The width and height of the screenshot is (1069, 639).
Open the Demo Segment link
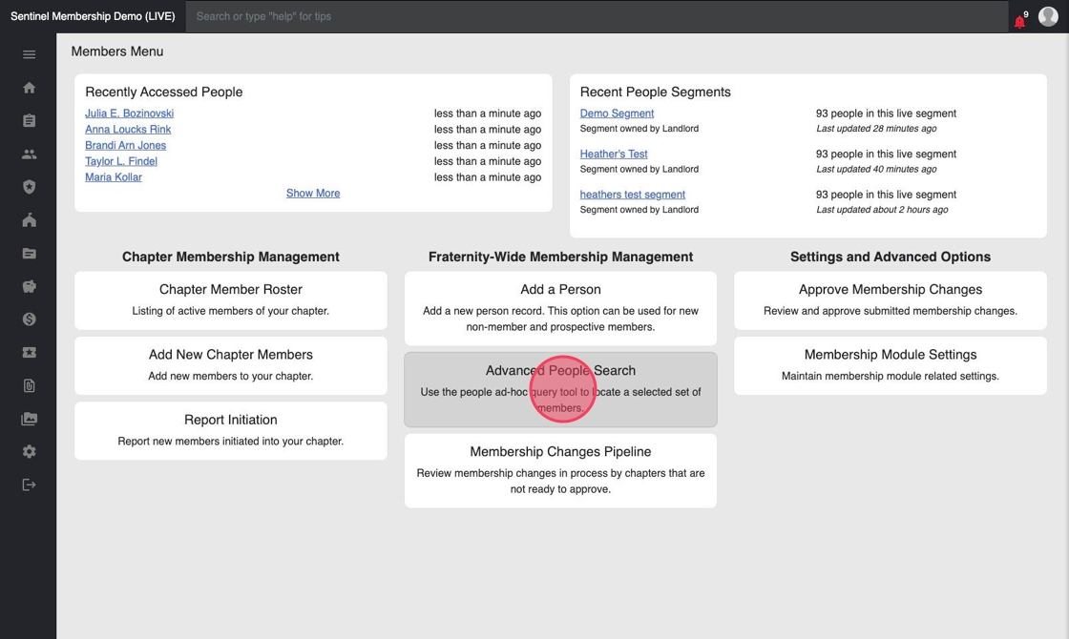point(617,113)
